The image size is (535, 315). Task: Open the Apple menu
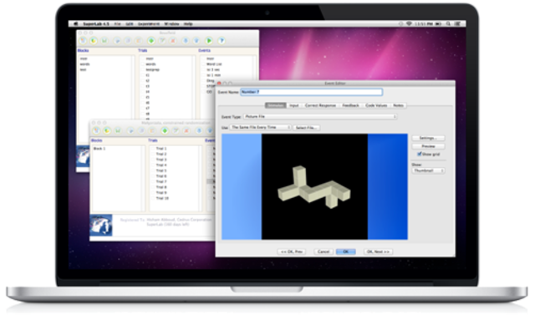click(75, 24)
